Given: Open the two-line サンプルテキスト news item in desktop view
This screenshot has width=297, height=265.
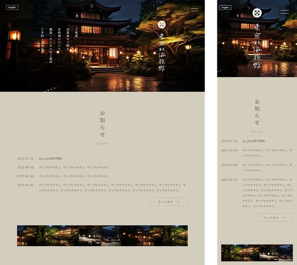Looking at the screenshot, I should (112, 188).
